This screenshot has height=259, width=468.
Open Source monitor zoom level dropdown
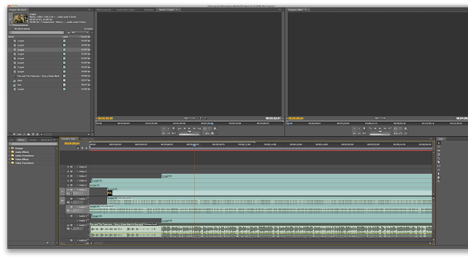point(189,118)
